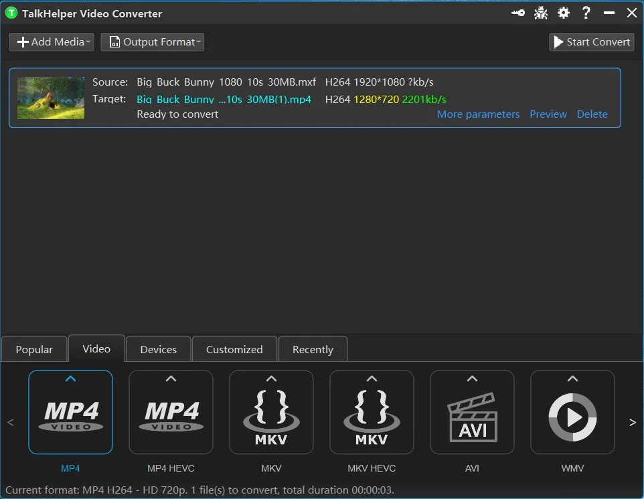Click the TalkHelper green logo icon

(x=11, y=13)
